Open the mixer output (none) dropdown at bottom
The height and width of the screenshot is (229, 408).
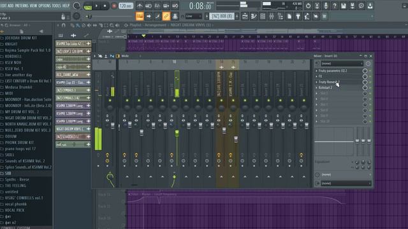(x=346, y=183)
